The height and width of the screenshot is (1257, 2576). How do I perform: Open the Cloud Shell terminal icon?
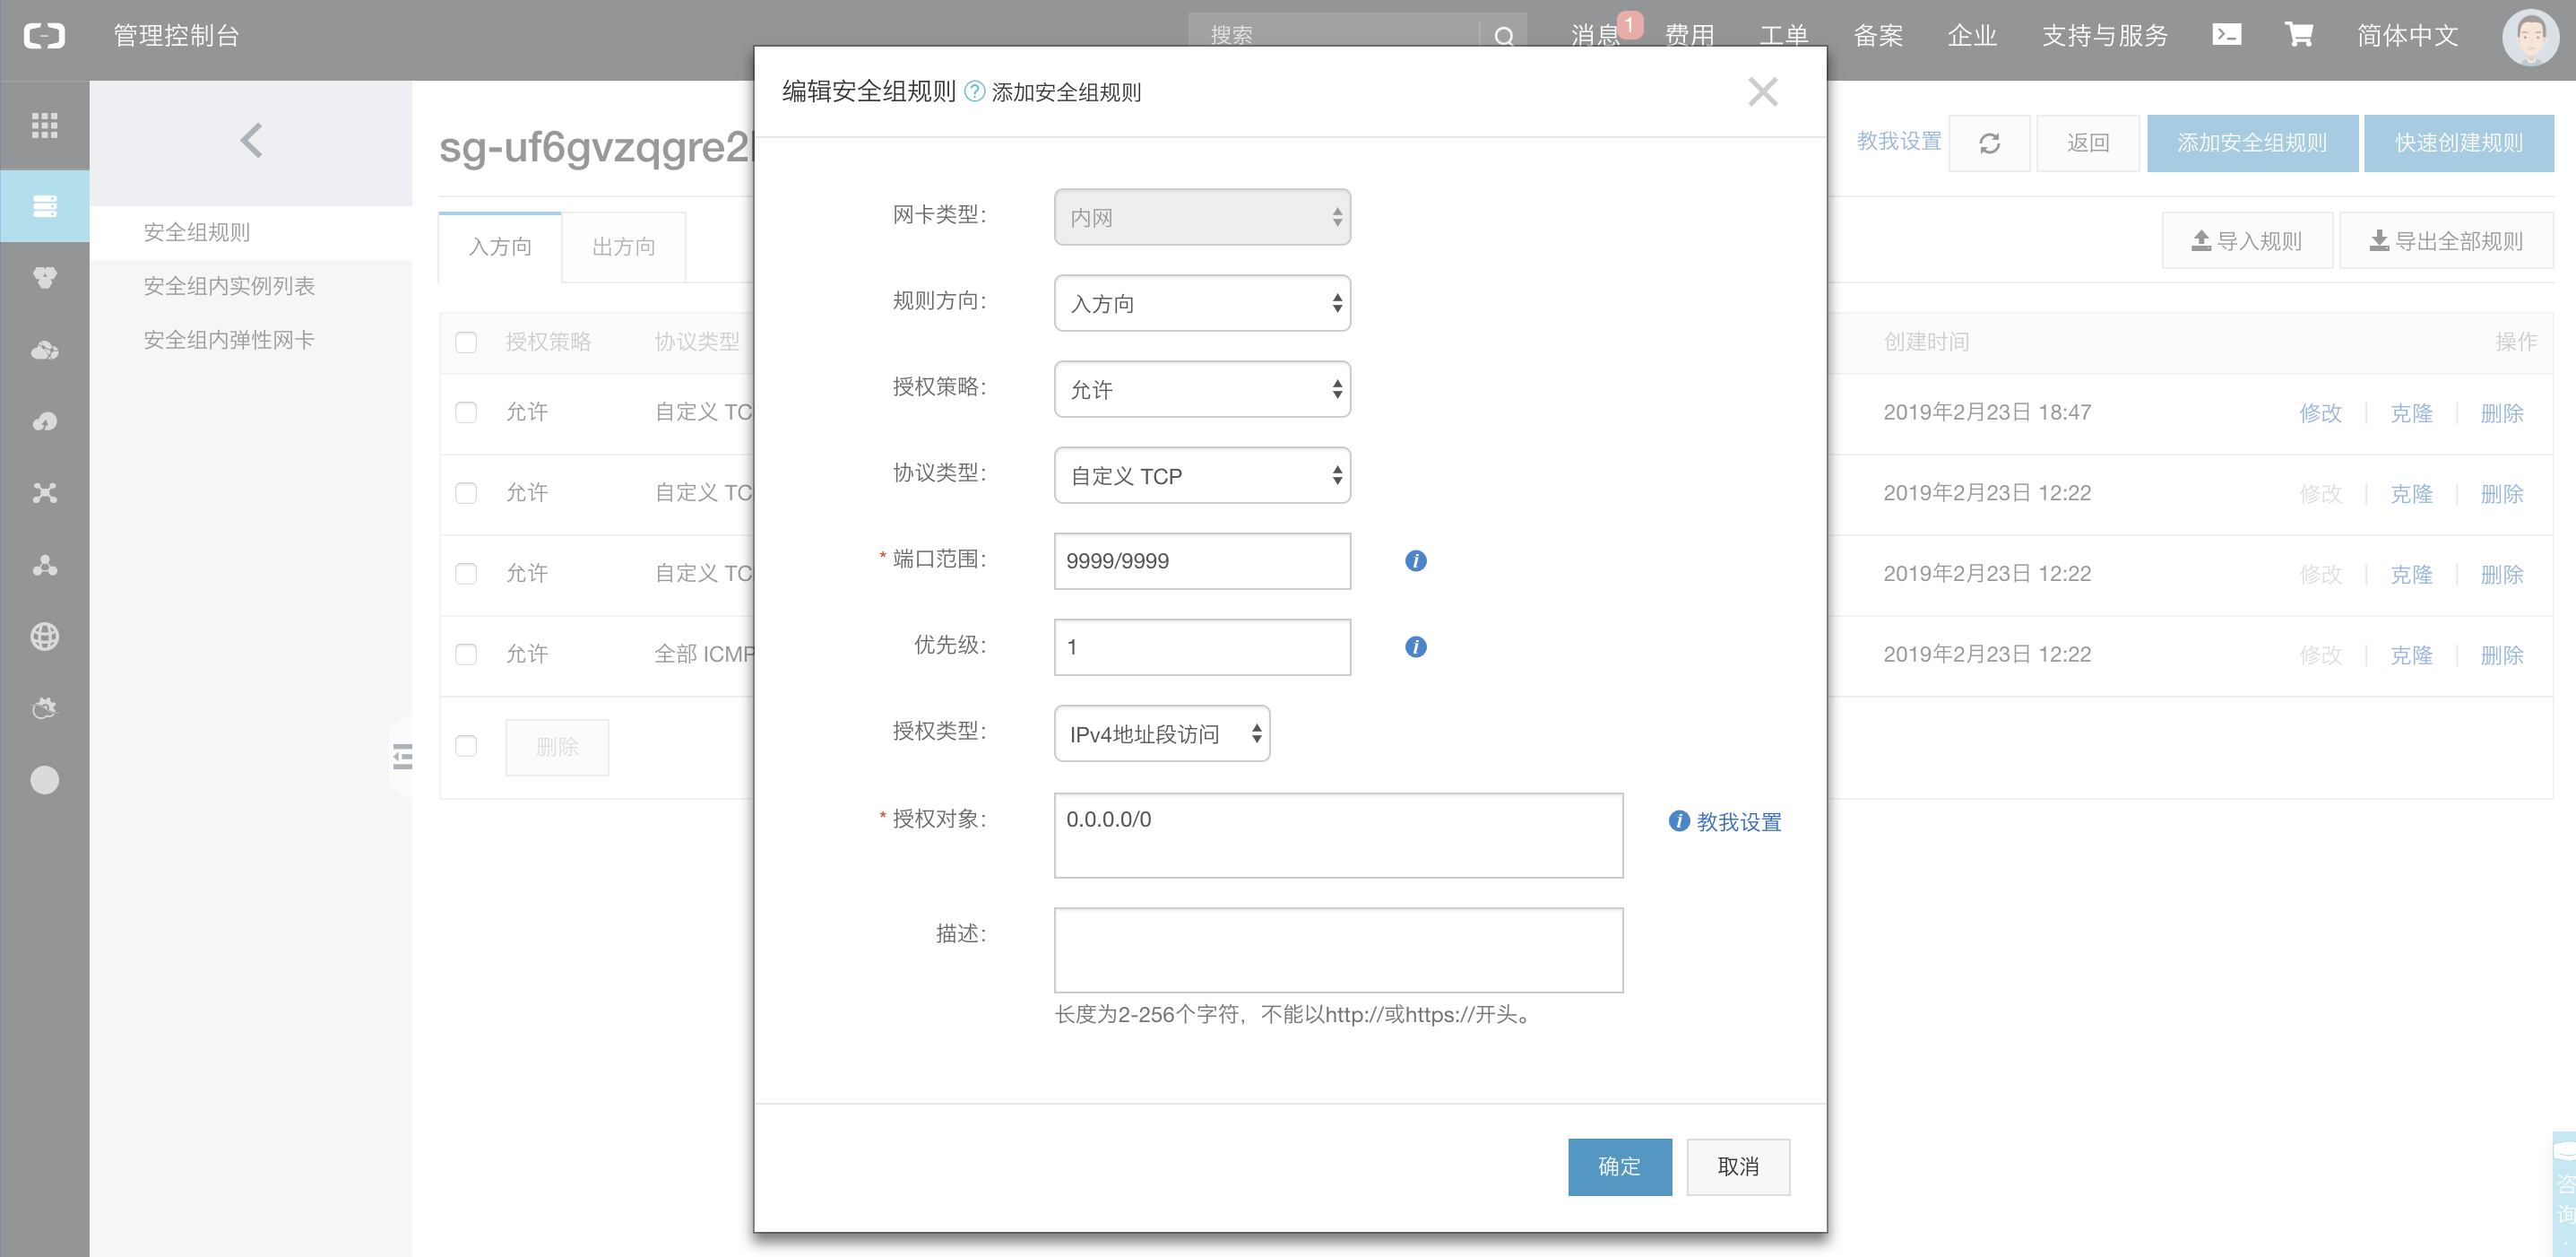tap(2226, 35)
